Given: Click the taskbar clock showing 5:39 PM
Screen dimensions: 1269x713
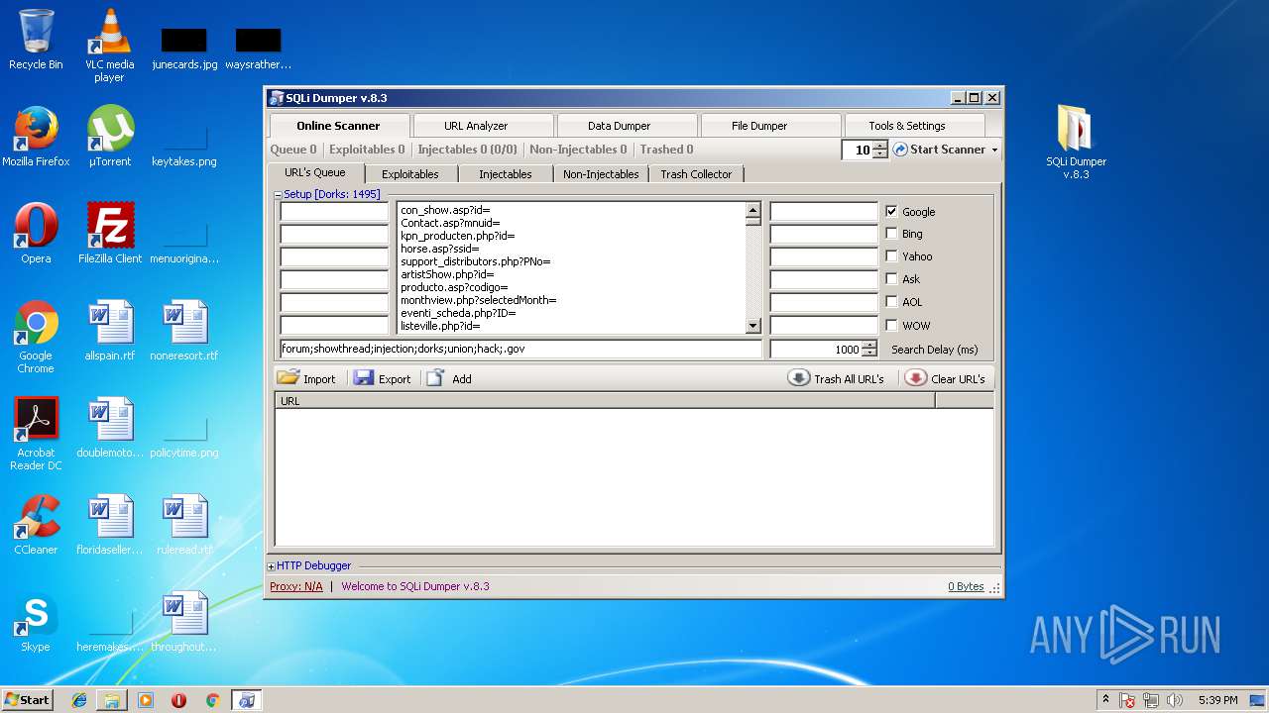Looking at the screenshot, I should [x=1217, y=700].
